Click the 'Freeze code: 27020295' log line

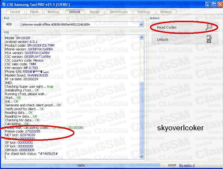(23, 131)
